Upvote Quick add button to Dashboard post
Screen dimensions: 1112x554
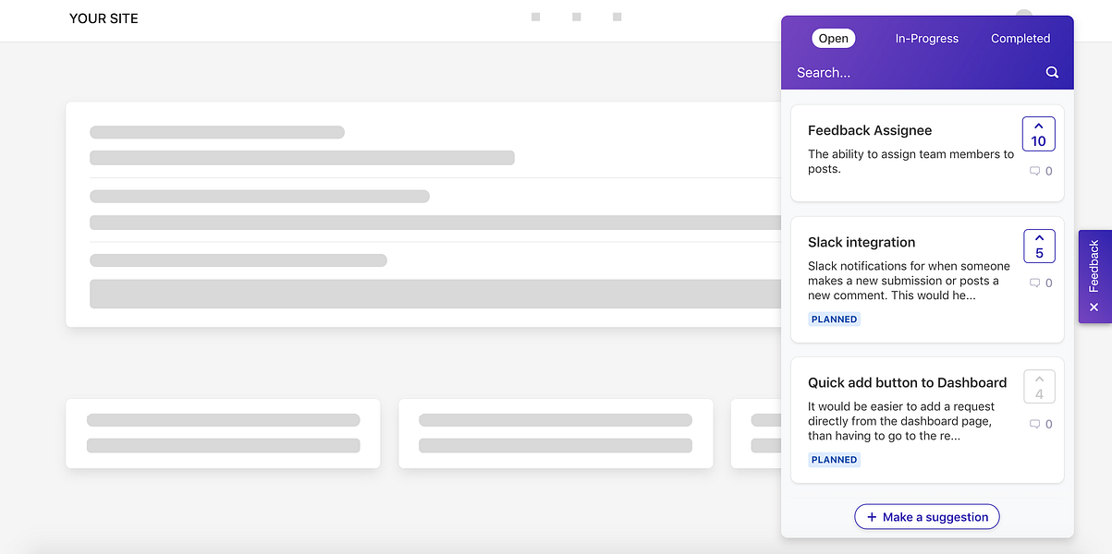[1039, 387]
